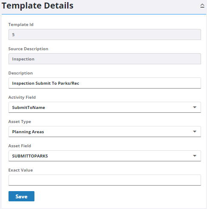Click the SubmitToName combo box value
The width and height of the screenshot is (207, 209).
(x=28, y=108)
